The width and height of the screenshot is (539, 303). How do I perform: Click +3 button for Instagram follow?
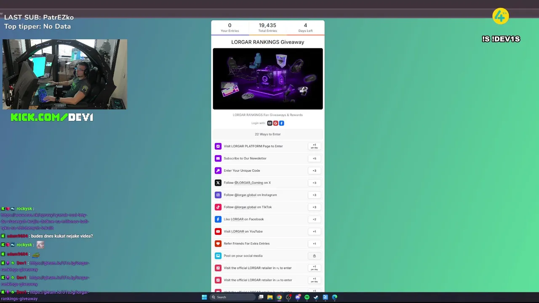314,195
